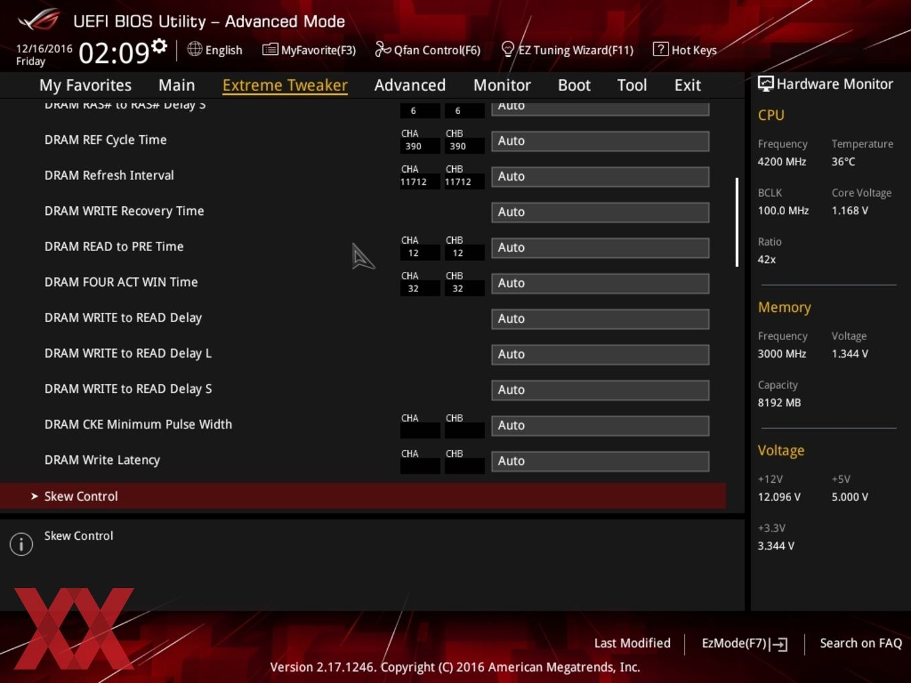The image size is (911, 683).
Task: Open DRAM REF Cycle Time Auto field
Action: click(600, 141)
